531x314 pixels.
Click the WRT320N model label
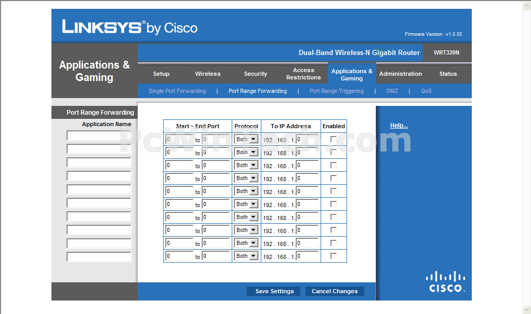coord(446,52)
